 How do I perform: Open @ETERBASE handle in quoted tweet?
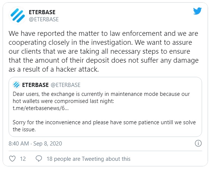tap(65, 85)
